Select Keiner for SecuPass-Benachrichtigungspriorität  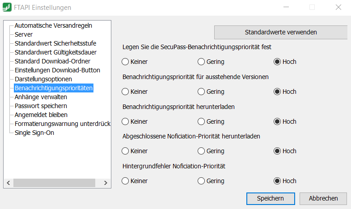click(x=135, y=62)
